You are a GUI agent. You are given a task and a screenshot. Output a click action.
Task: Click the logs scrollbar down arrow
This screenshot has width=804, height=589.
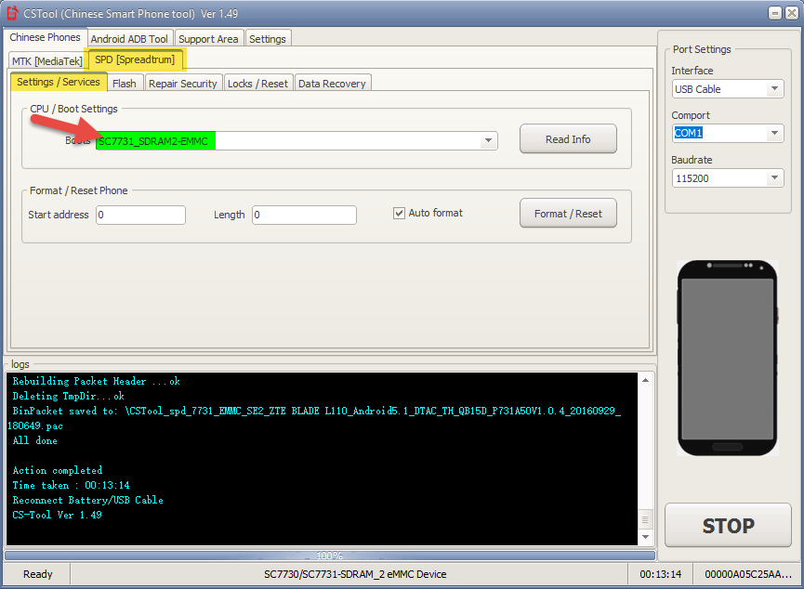coord(646,537)
